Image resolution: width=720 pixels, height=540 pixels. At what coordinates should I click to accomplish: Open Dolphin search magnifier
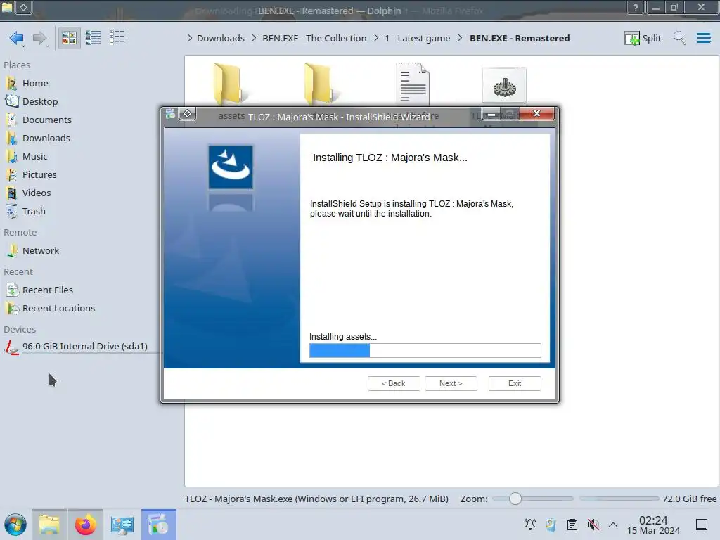[x=679, y=38]
